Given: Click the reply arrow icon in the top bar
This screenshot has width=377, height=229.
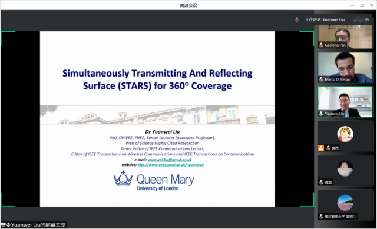Looking at the screenshot, I should point(367,19).
